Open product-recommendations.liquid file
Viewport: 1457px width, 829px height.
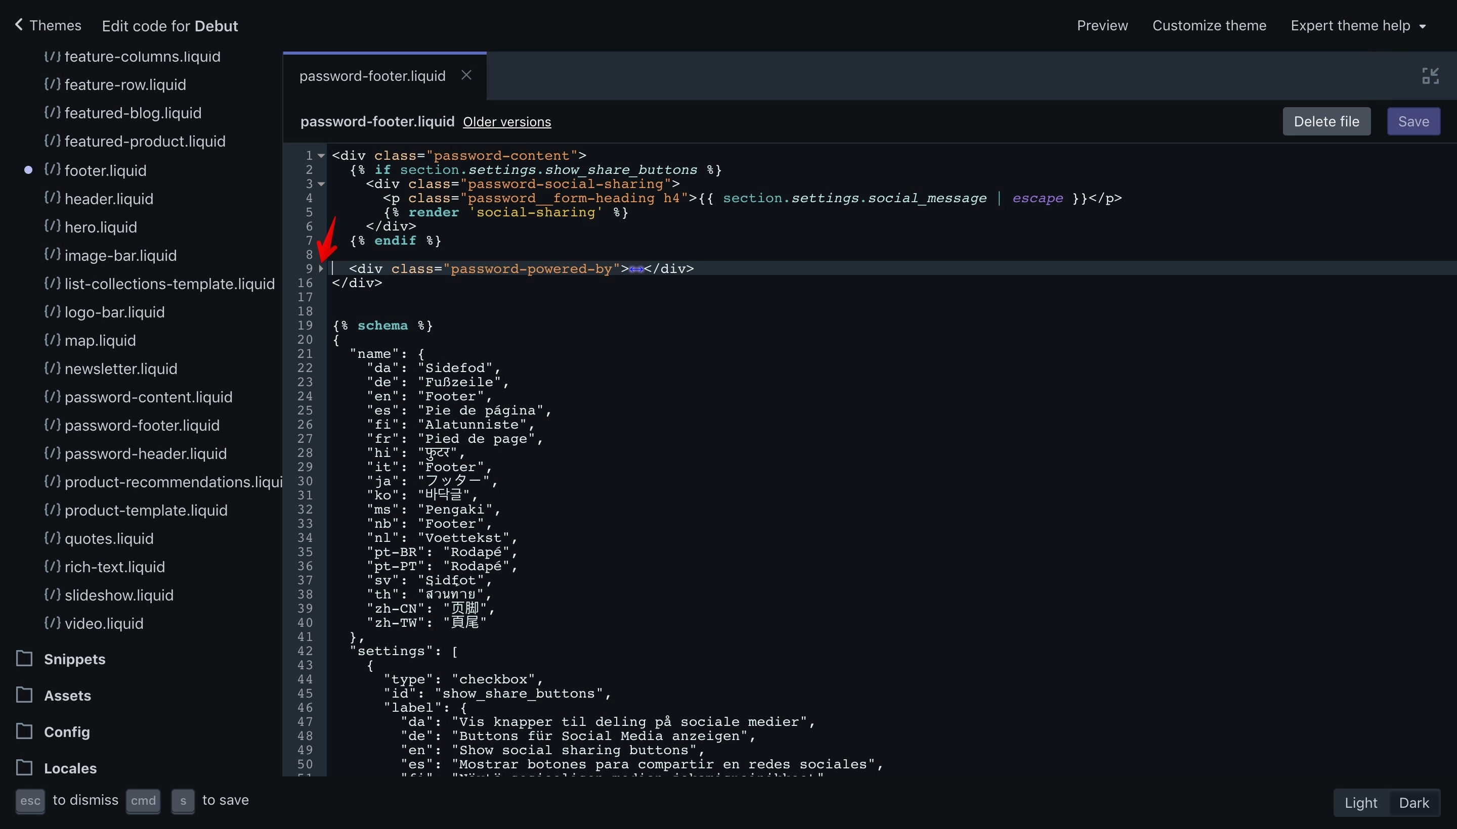tap(173, 482)
